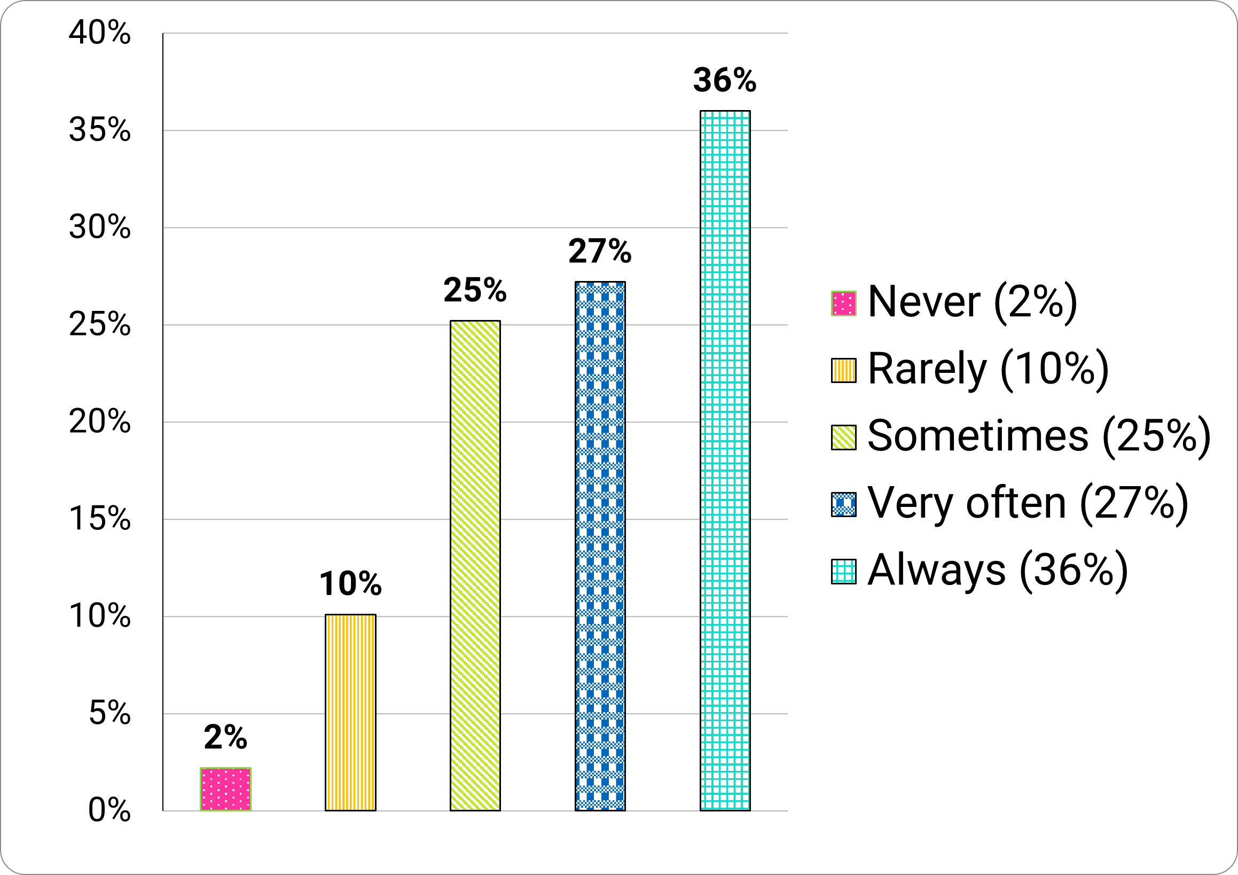Select the yellow striped Rarely bar

tap(350, 712)
